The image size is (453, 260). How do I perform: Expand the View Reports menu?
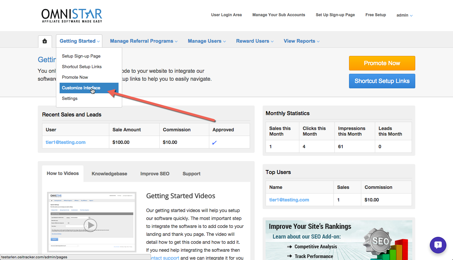coord(302,41)
